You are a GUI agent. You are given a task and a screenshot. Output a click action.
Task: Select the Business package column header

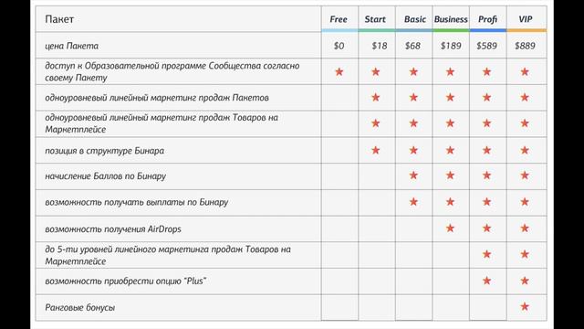click(x=451, y=19)
